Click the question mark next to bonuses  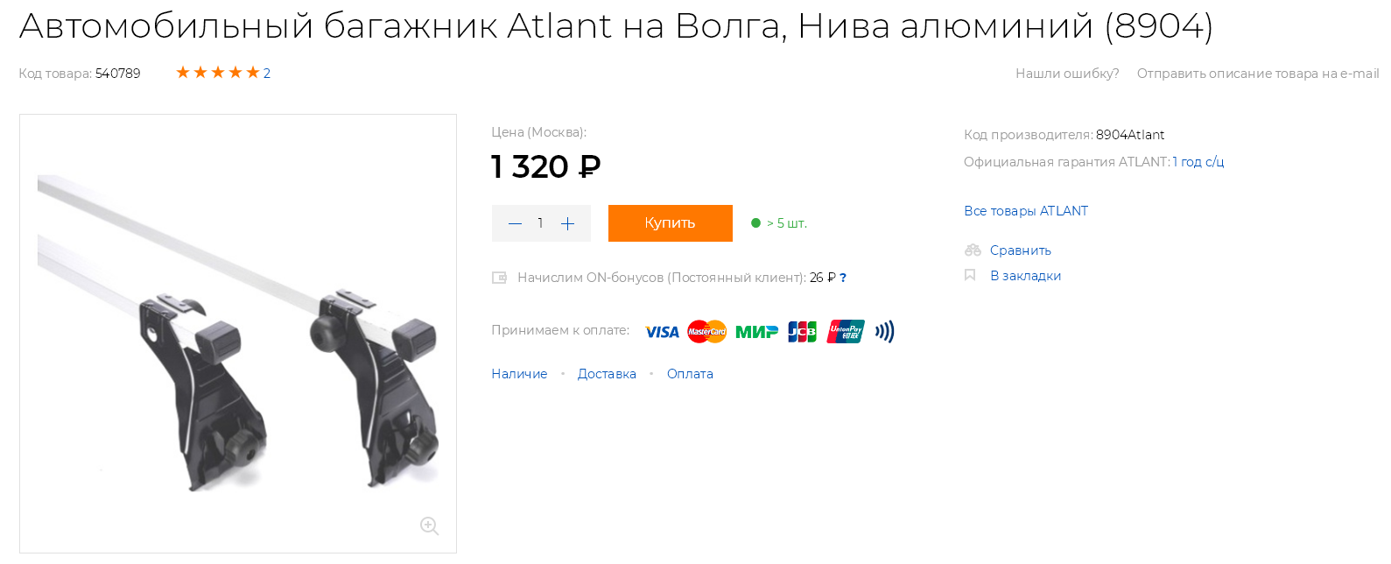point(843,278)
